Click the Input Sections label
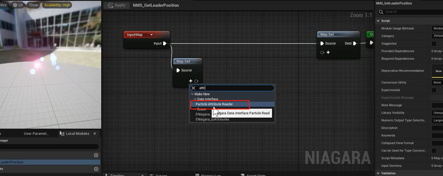This screenshot has height=176, width=443. click(391, 166)
